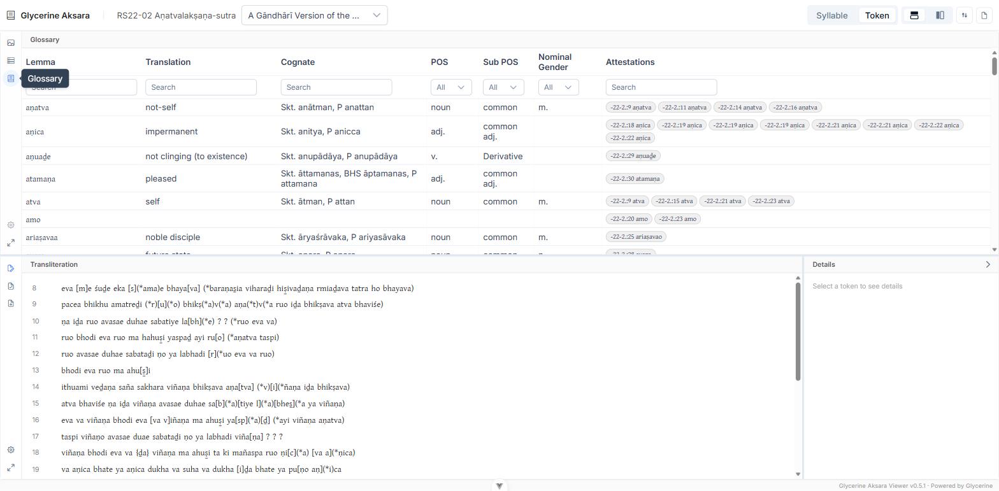The image size is (999, 491).
Task: Click the document page icon in the top bar
Action: [984, 15]
